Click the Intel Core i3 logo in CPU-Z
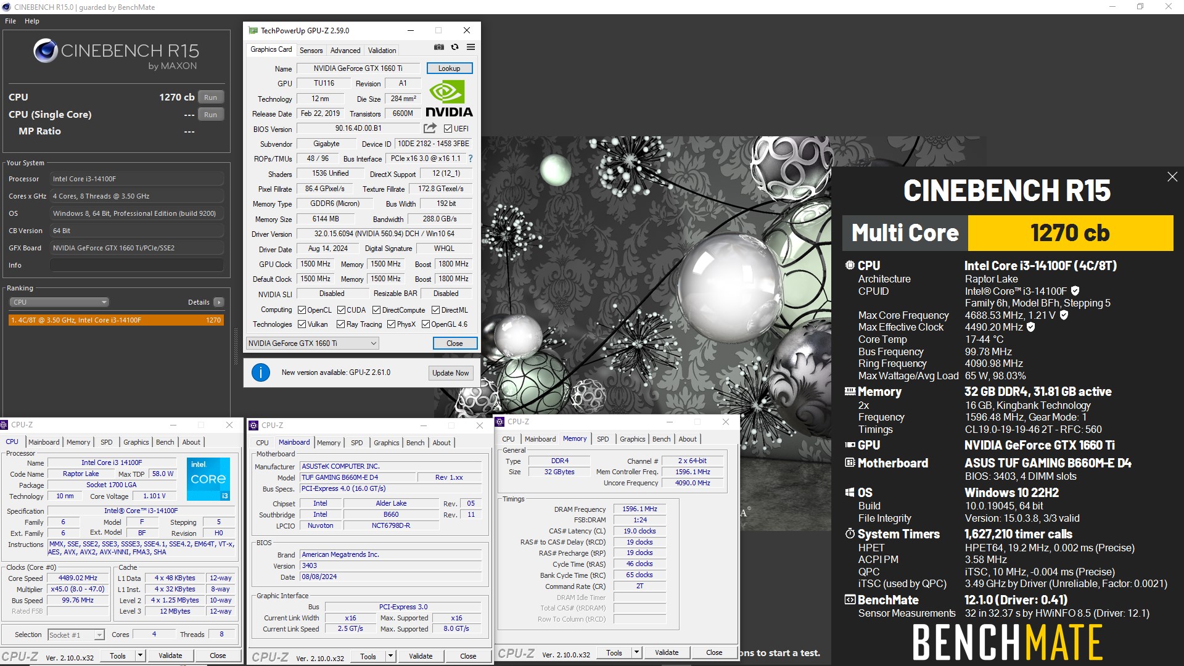This screenshot has height=666, width=1184. point(208,479)
